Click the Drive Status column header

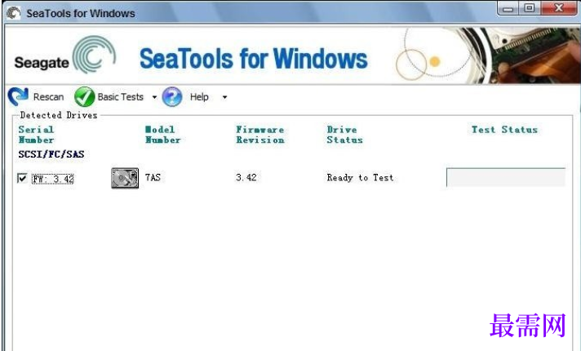(x=344, y=135)
